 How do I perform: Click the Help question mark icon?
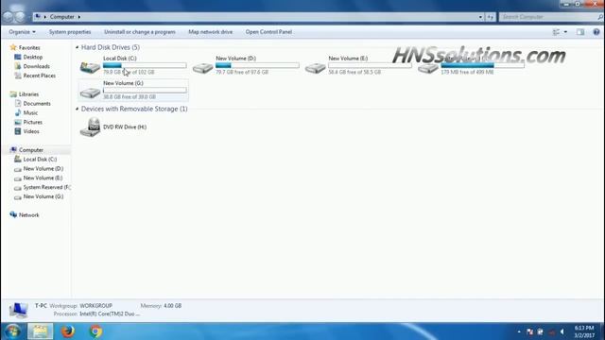pos(596,32)
